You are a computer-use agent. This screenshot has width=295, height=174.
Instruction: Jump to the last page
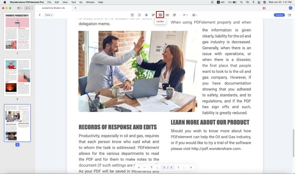pyautogui.click(x=157, y=167)
